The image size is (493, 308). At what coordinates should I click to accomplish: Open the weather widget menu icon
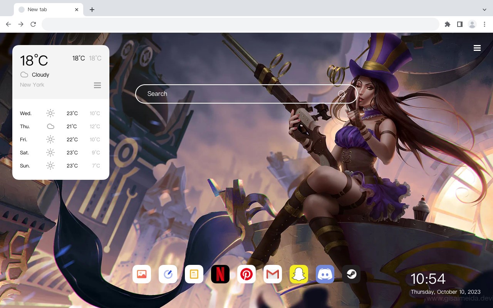pyautogui.click(x=97, y=85)
